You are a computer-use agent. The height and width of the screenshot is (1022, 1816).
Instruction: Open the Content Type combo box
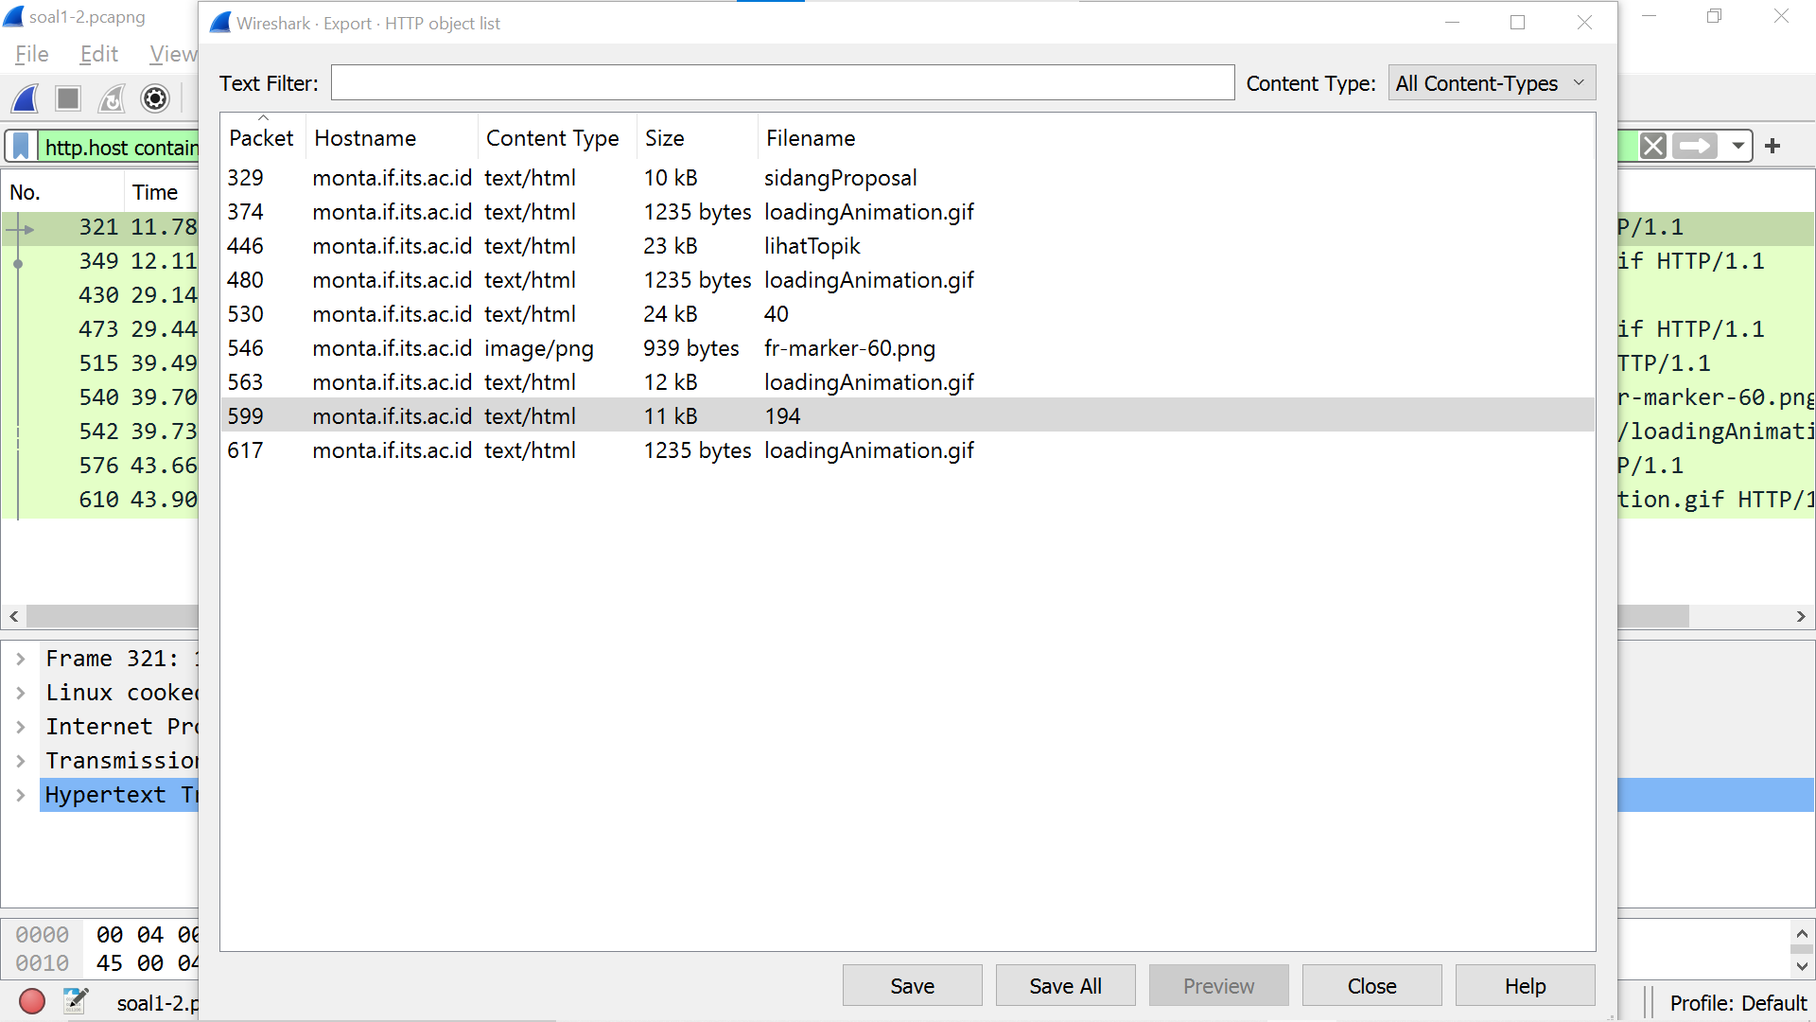click(1491, 83)
